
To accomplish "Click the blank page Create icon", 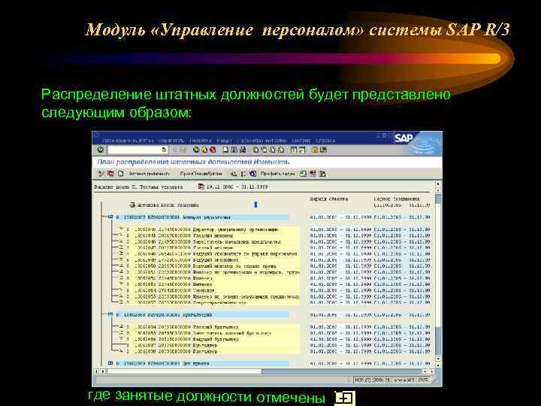I will tap(120, 174).
